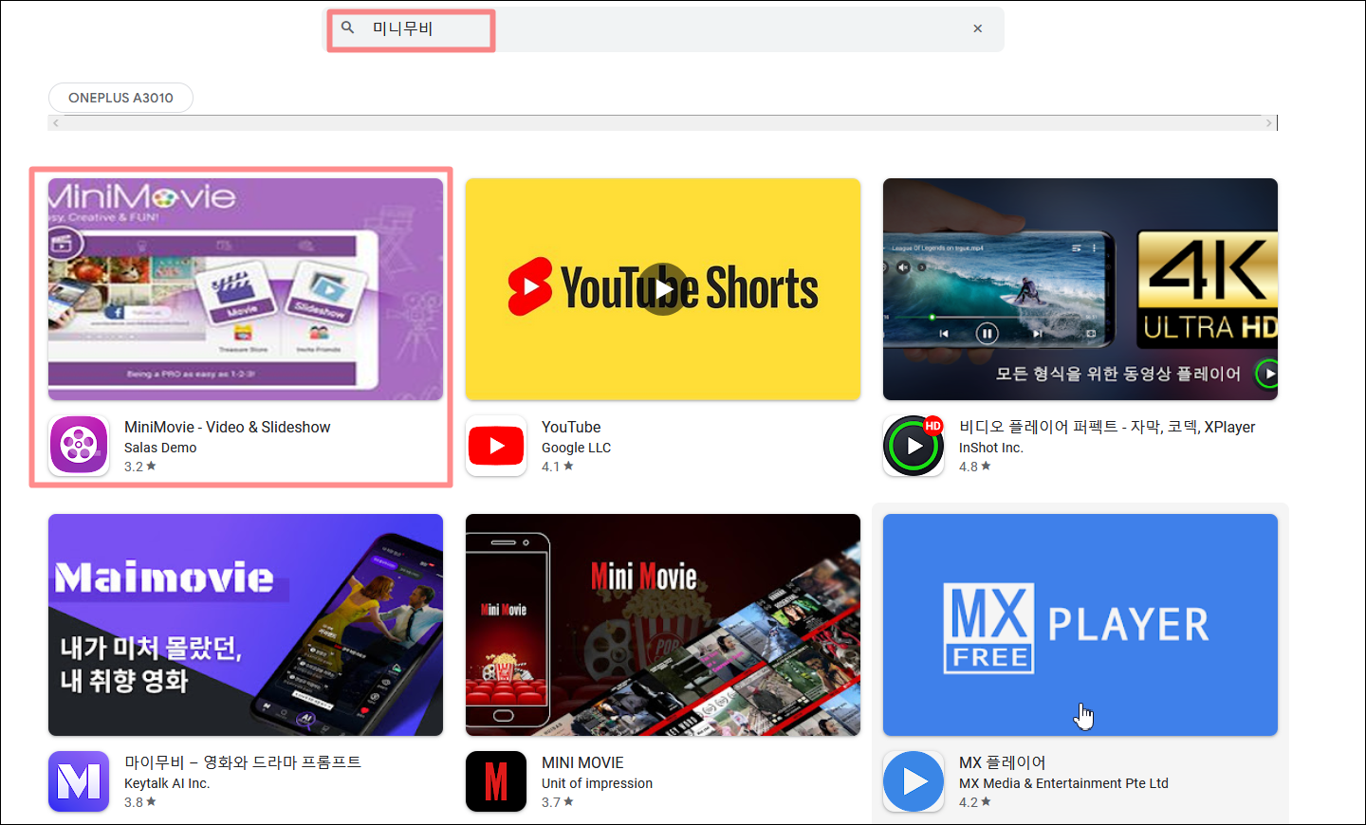Click MX Media & Entertainment Pte Ltd
This screenshot has width=1366, height=825.
(x=1063, y=783)
